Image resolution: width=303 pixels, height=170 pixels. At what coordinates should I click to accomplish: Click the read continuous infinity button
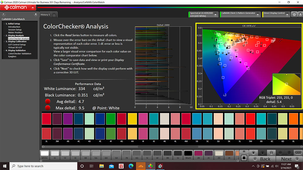(280, 153)
